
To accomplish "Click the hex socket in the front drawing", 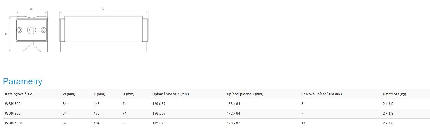I will point(31,30).
